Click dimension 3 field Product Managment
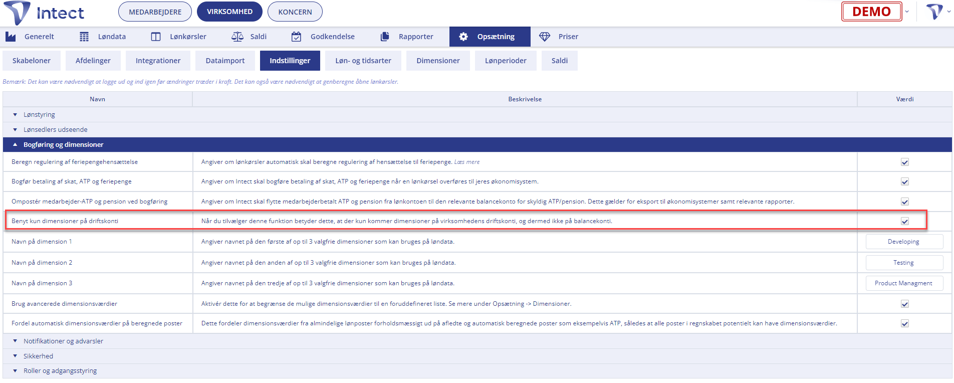Viewport: 954px width, 383px height. pos(904,283)
